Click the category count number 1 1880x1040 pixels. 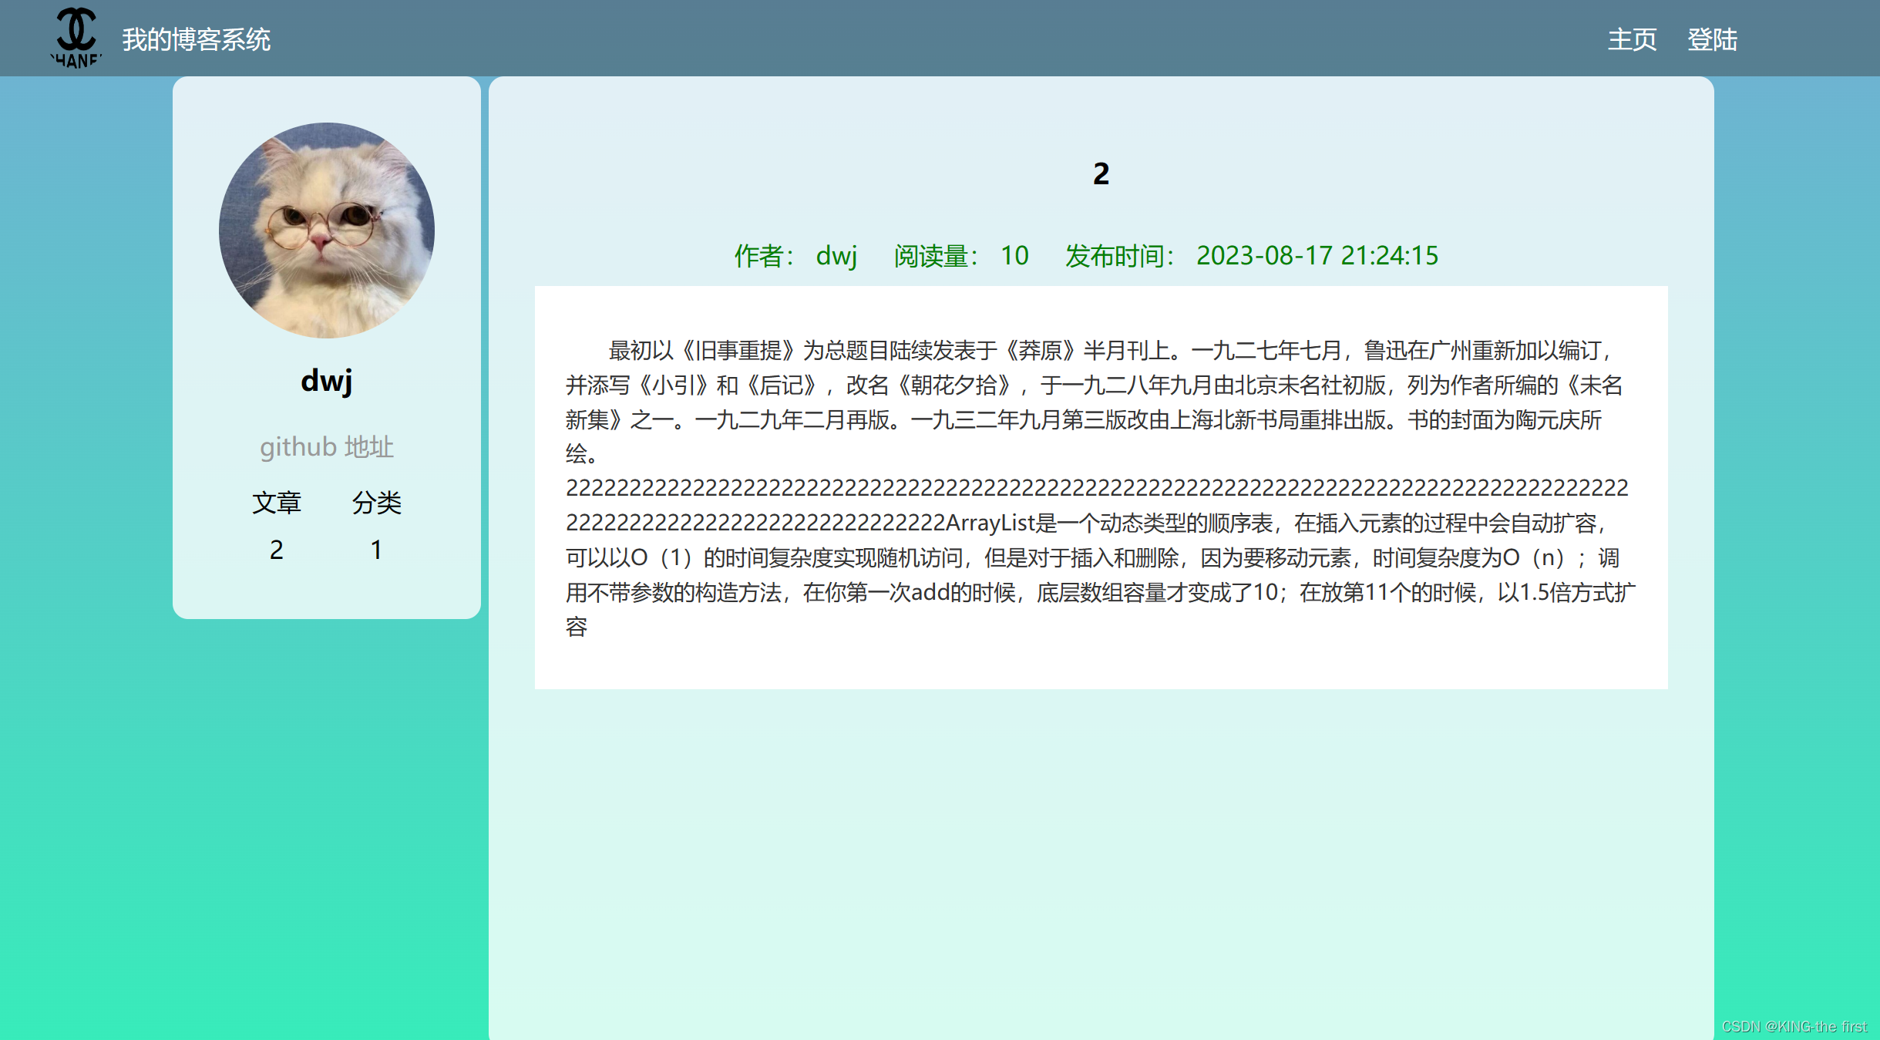pos(377,549)
